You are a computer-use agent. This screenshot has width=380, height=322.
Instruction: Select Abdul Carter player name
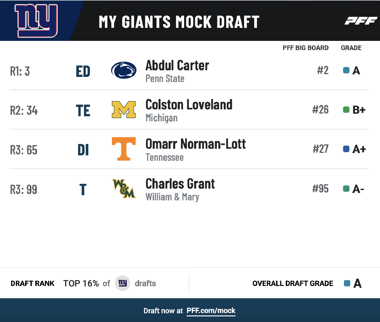(x=177, y=65)
